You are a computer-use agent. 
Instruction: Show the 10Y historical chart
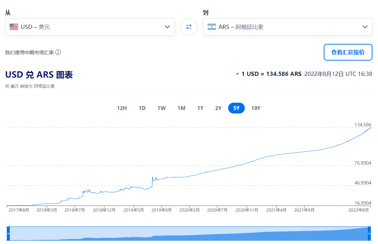tap(256, 108)
